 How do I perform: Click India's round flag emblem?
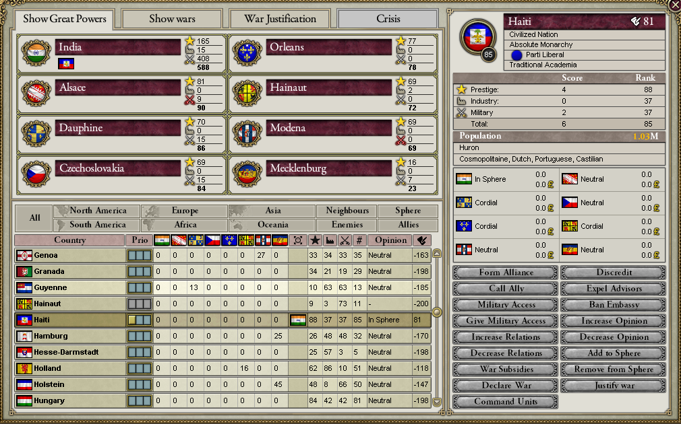point(36,53)
